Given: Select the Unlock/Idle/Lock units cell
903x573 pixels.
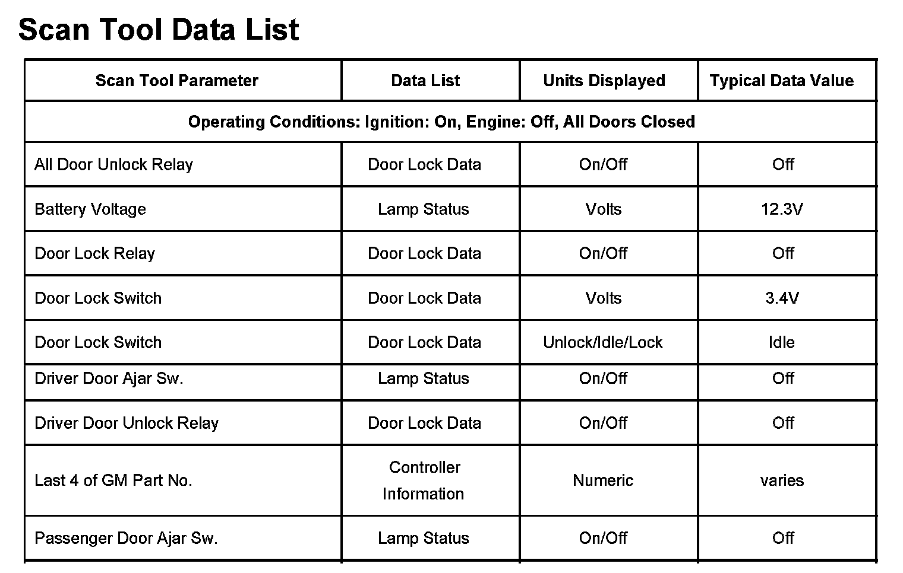Looking at the screenshot, I should tap(602, 342).
